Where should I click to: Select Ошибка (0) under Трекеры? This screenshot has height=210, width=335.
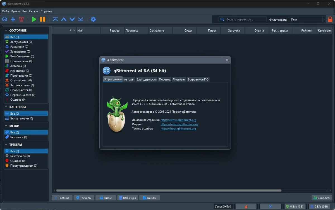pyautogui.click(x=26, y=161)
